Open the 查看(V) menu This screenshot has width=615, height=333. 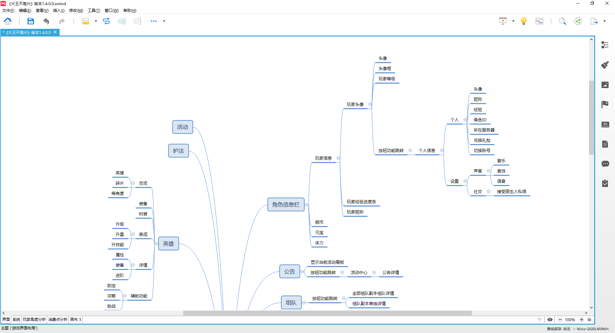click(x=42, y=11)
